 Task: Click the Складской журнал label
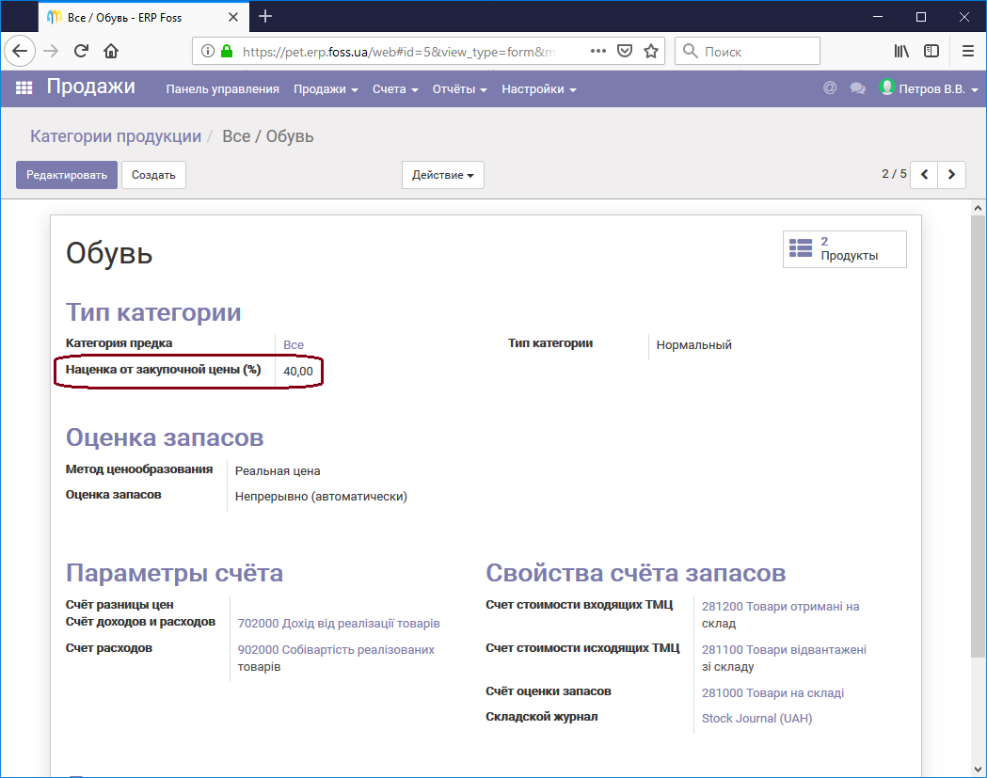tap(541, 716)
